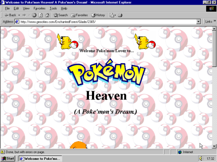Click the left Pikachu image

point(68,41)
